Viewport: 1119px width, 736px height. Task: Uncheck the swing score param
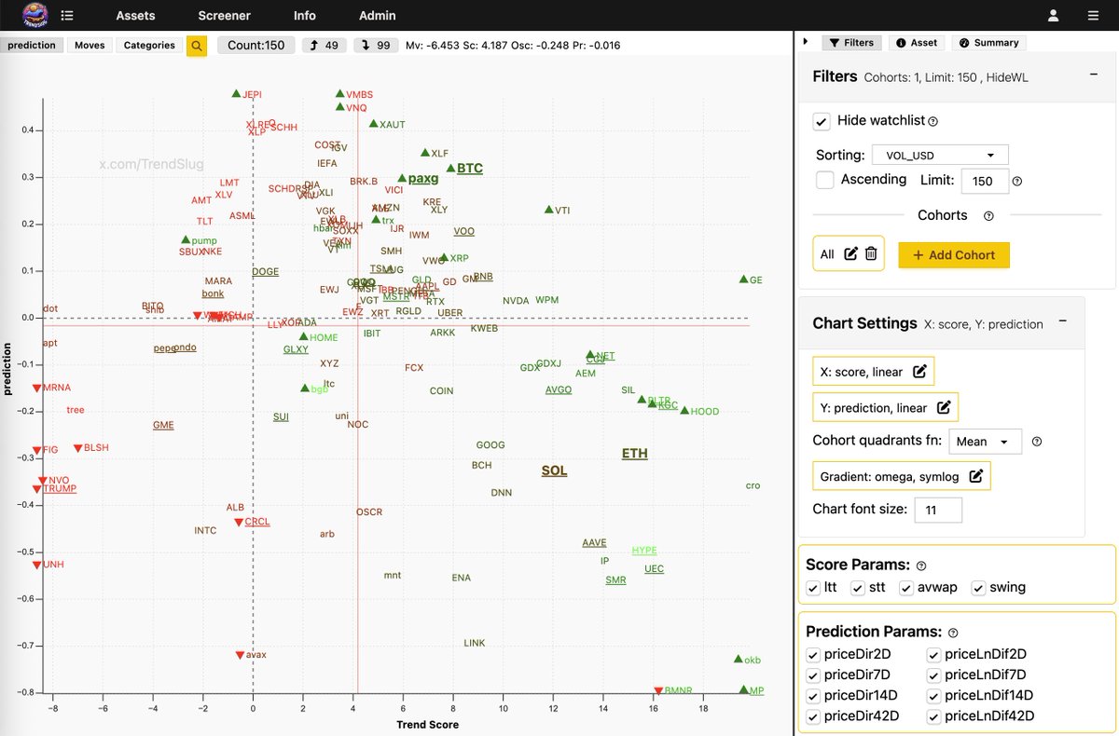pyautogui.click(x=977, y=588)
